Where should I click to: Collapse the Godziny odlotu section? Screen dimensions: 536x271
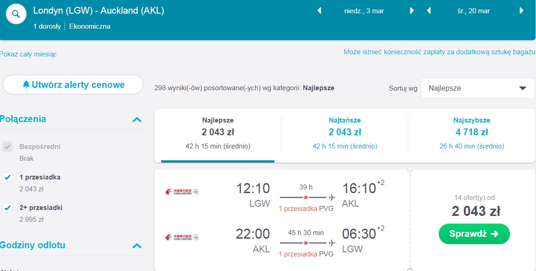pyautogui.click(x=137, y=246)
